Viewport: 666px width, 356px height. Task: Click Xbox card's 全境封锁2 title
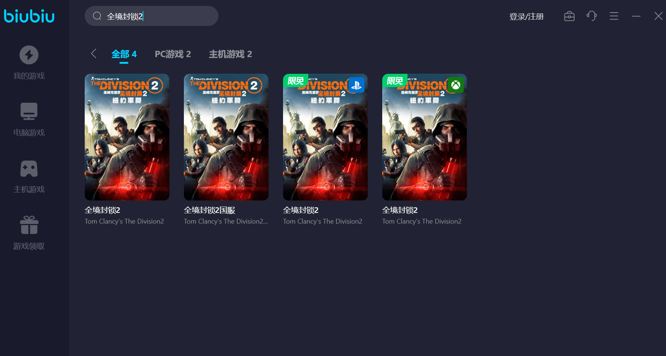coord(400,210)
